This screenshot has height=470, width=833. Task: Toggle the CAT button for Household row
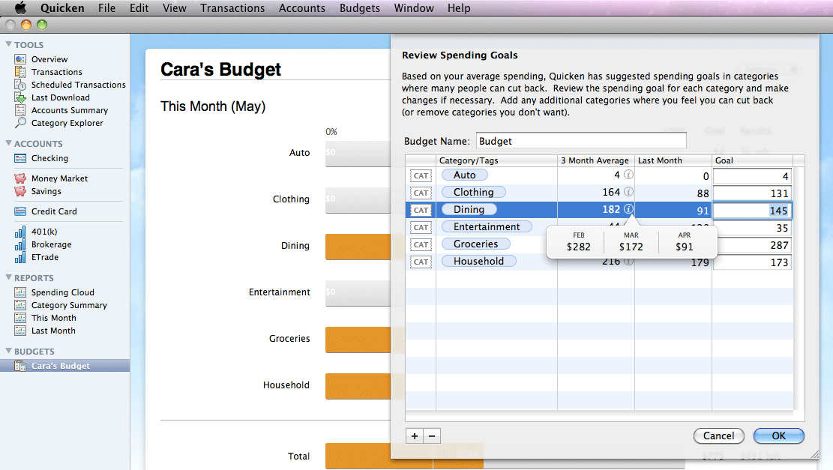point(421,262)
